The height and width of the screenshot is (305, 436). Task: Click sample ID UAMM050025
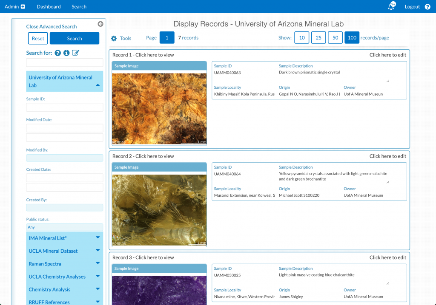[x=227, y=275]
